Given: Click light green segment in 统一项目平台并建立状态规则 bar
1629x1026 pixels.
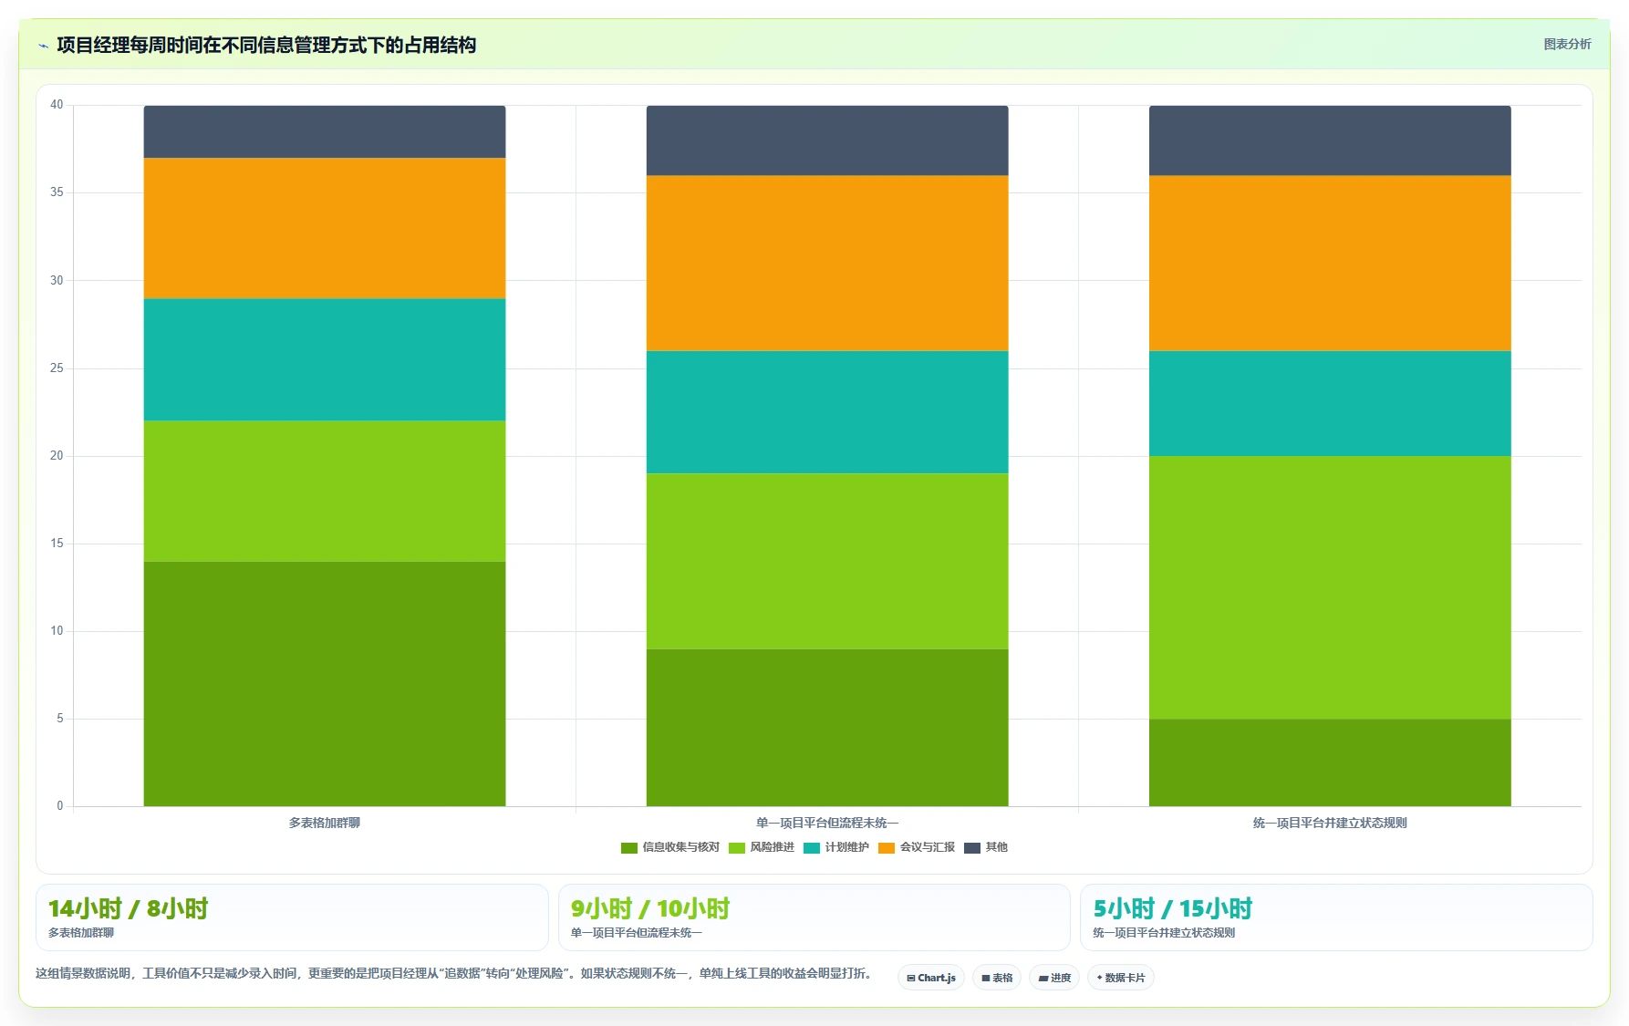Looking at the screenshot, I should (1330, 588).
